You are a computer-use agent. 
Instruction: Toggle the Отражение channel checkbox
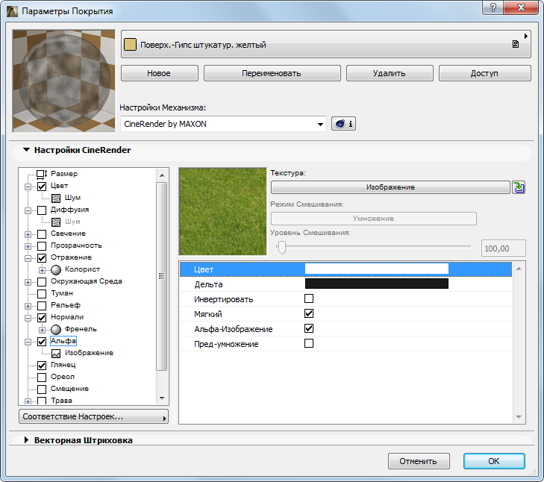pyautogui.click(x=42, y=258)
